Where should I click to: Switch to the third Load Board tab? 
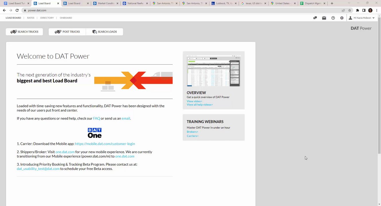[76, 3]
